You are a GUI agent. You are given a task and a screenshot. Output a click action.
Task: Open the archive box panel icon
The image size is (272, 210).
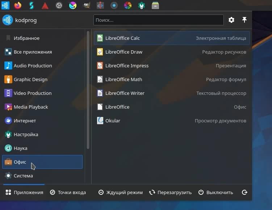(155, 5)
